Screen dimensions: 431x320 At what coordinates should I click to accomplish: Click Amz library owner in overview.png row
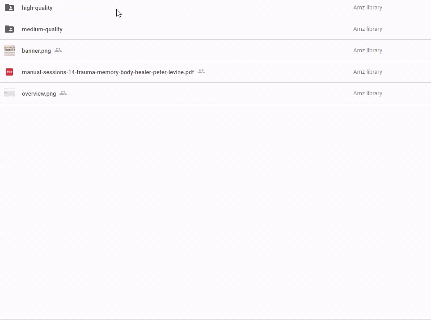click(368, 93)
